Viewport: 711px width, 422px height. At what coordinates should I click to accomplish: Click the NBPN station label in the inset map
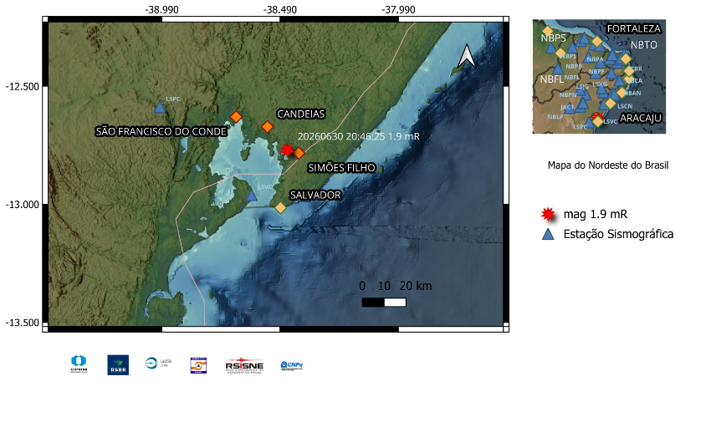[568, 95]
